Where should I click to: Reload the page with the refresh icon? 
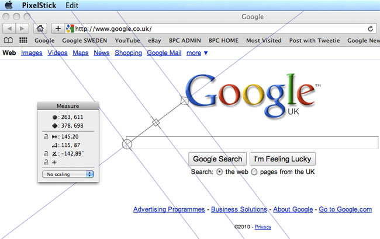pos(370,29)
